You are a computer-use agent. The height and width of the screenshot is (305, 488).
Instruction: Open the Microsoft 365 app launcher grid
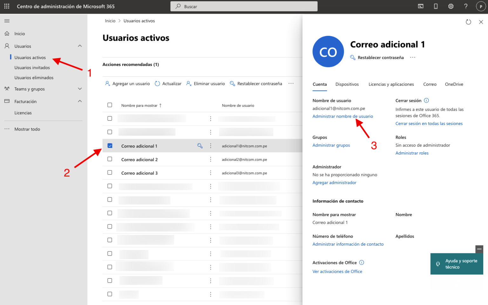point(6,6)
